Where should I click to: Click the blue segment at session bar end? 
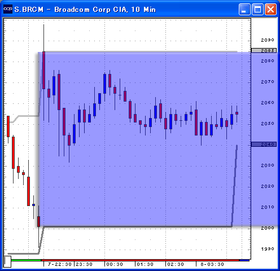pyautogui.click(x=244, y=260)
